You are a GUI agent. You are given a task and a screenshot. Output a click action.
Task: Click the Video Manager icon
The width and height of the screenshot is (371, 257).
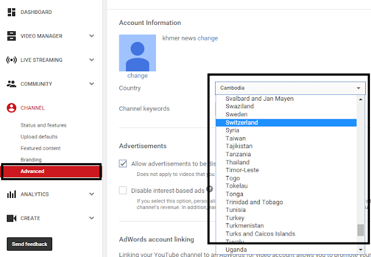pyautogui.click(x=12, y=36)
